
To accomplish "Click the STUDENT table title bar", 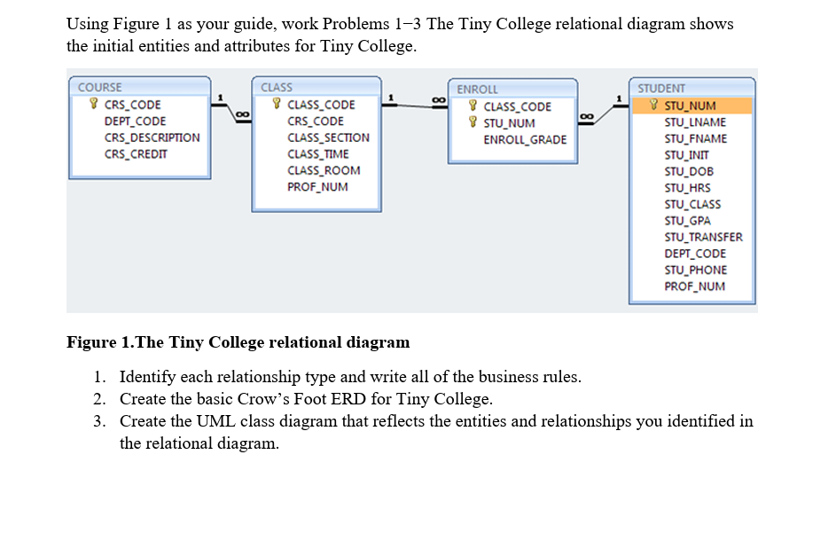I will (x=691, y=88).
